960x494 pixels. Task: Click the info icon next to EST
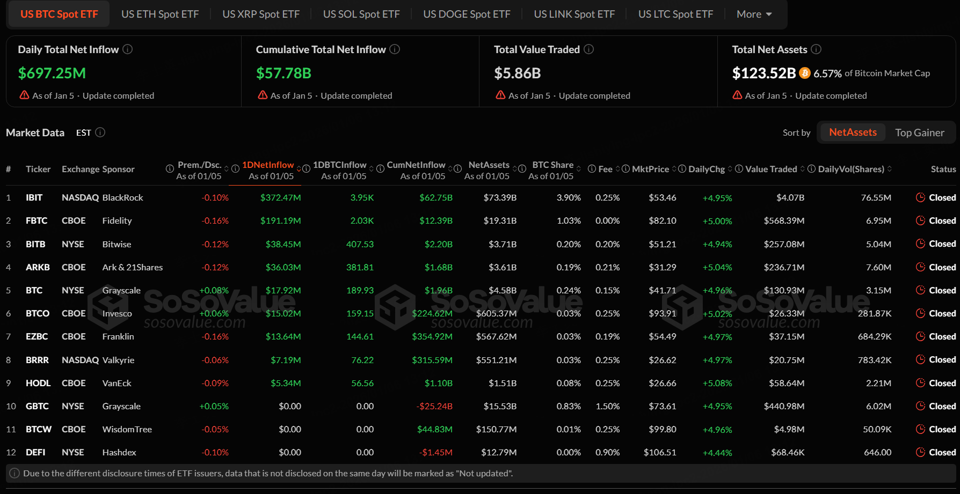(100, 132)
